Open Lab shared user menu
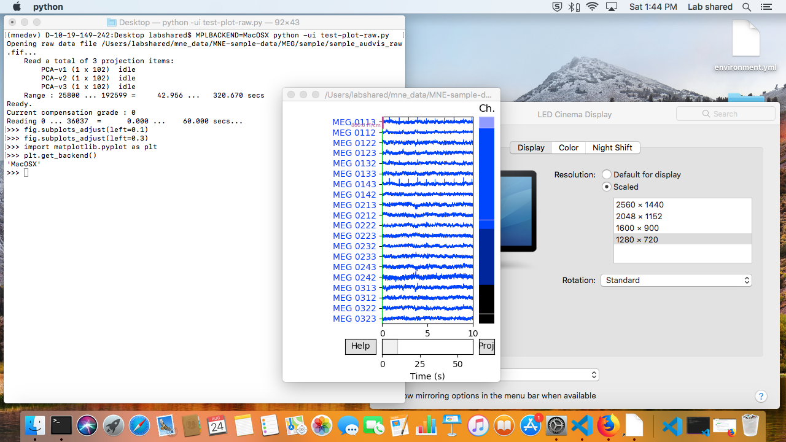This screenshot has width=786, height=442. (x=710, y=7)
